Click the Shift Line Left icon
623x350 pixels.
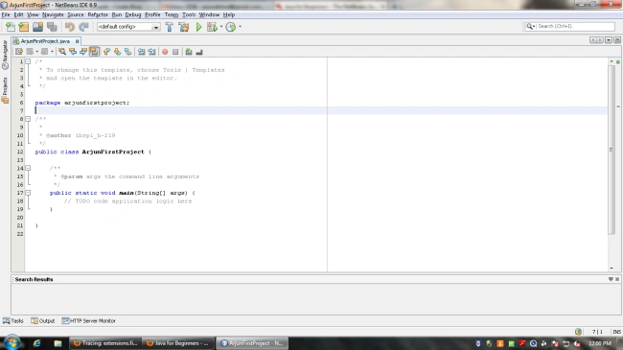coord(141,52)
